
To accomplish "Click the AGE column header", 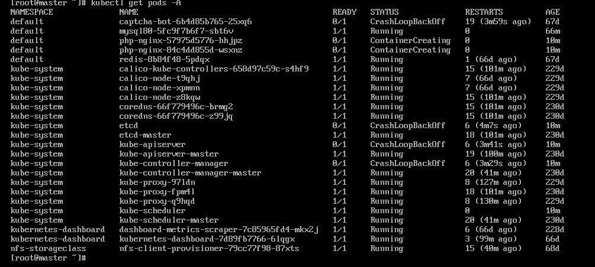I will pyautogui.click(x=552, y=12).
